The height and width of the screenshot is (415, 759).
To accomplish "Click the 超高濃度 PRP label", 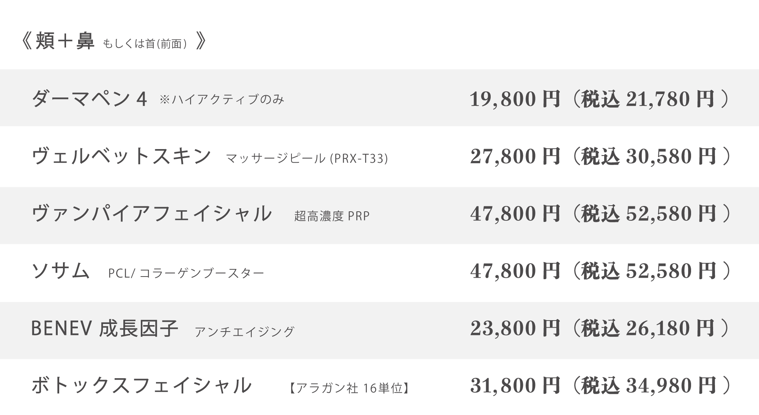I will (332, 216).
